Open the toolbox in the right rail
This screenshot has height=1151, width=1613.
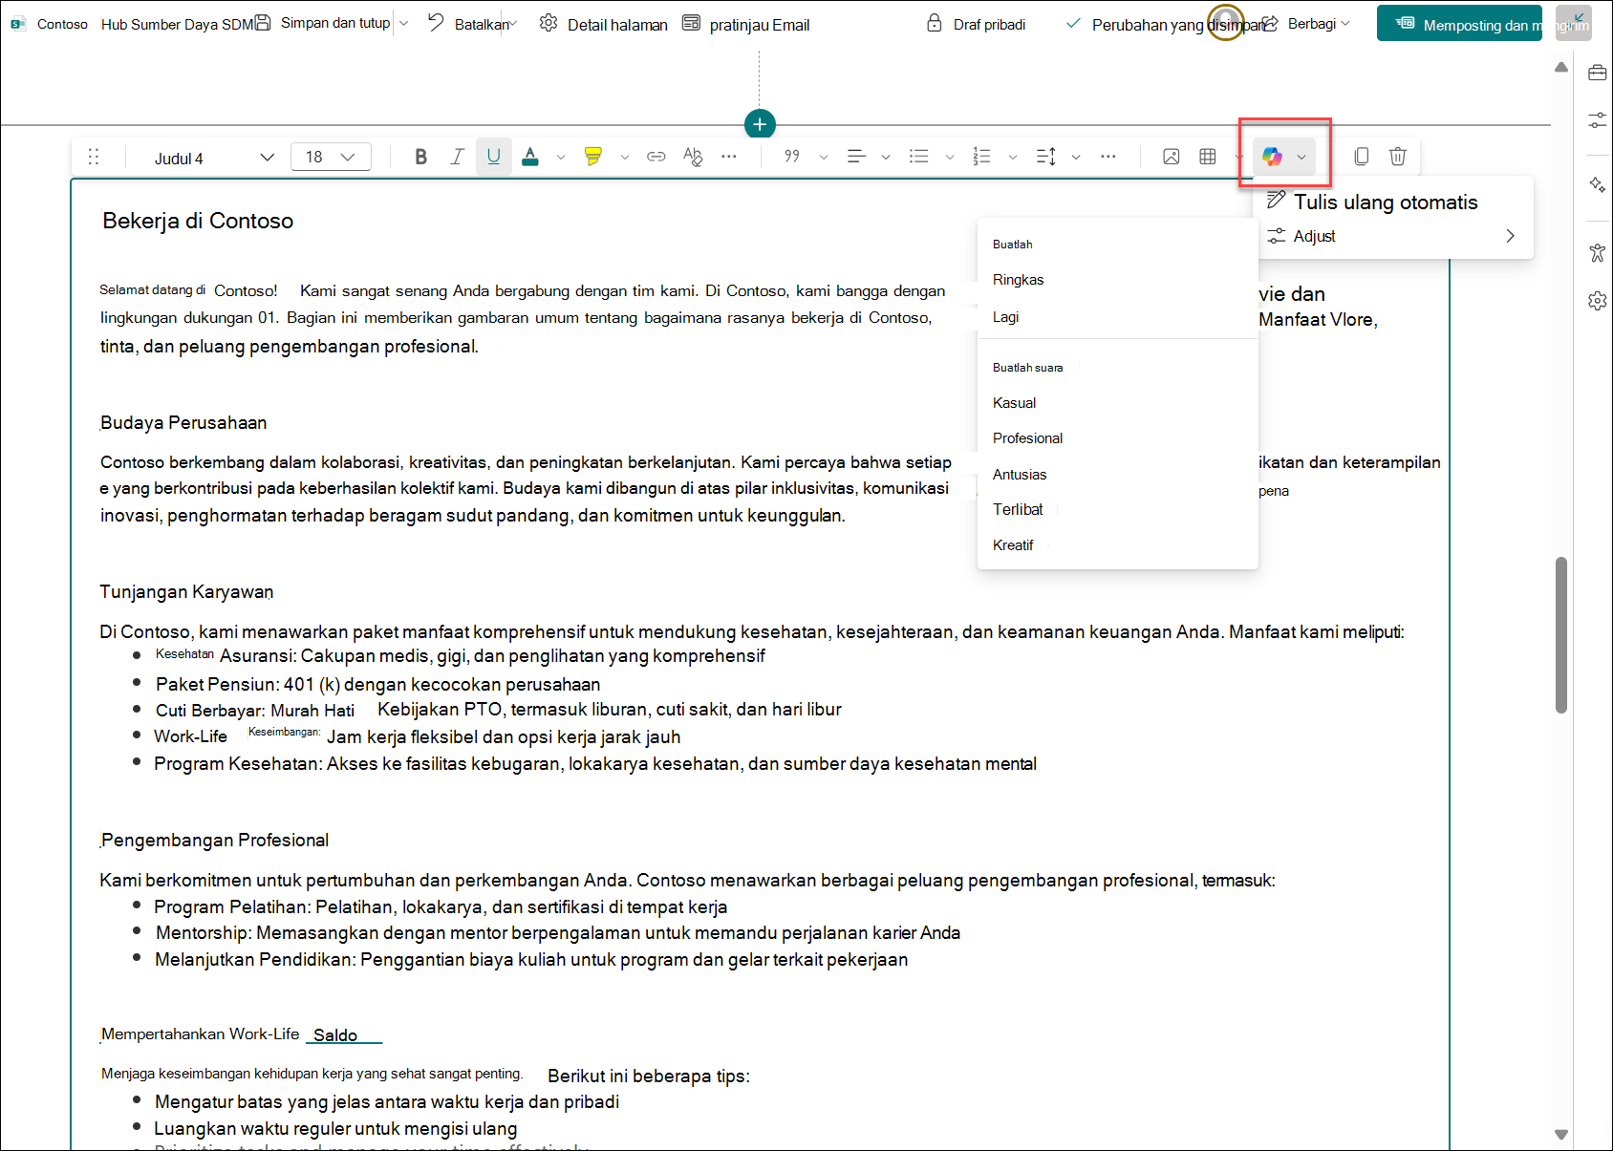pyautogui.click(x=1598, y=73)
